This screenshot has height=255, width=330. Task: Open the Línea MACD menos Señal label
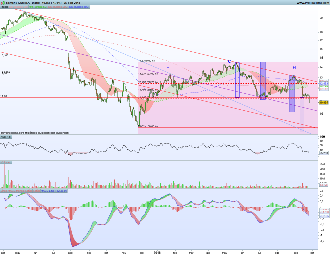point(16,191)
